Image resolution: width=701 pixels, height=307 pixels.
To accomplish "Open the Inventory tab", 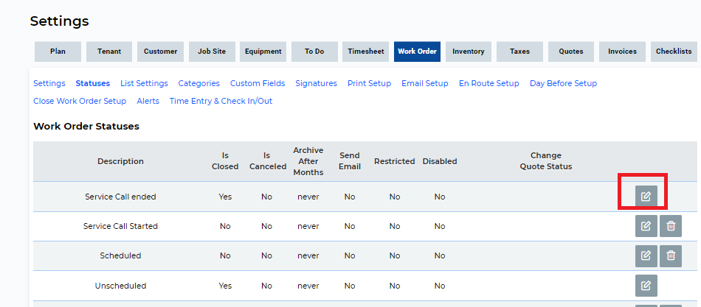I will point(468,52).
